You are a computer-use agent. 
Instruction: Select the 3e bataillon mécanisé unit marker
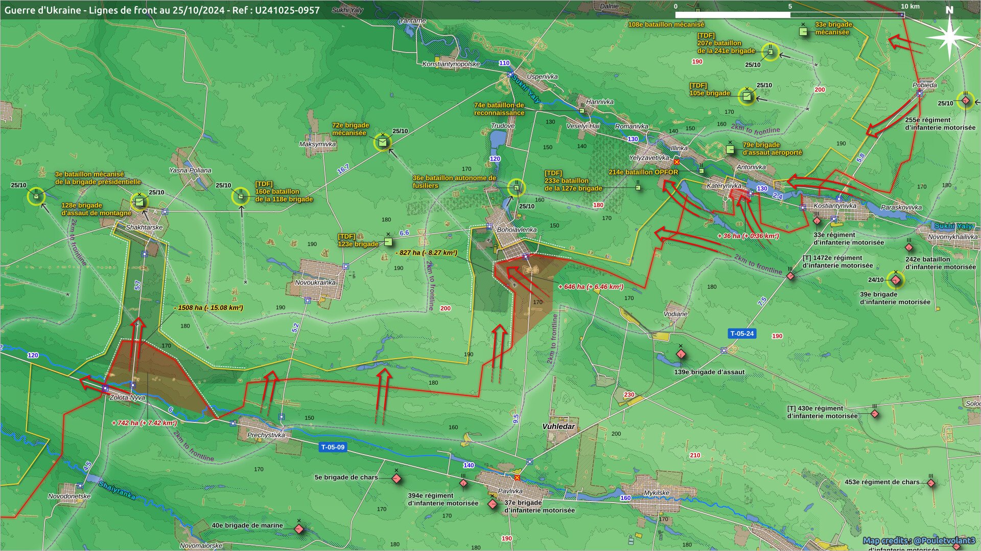(36, 196)
